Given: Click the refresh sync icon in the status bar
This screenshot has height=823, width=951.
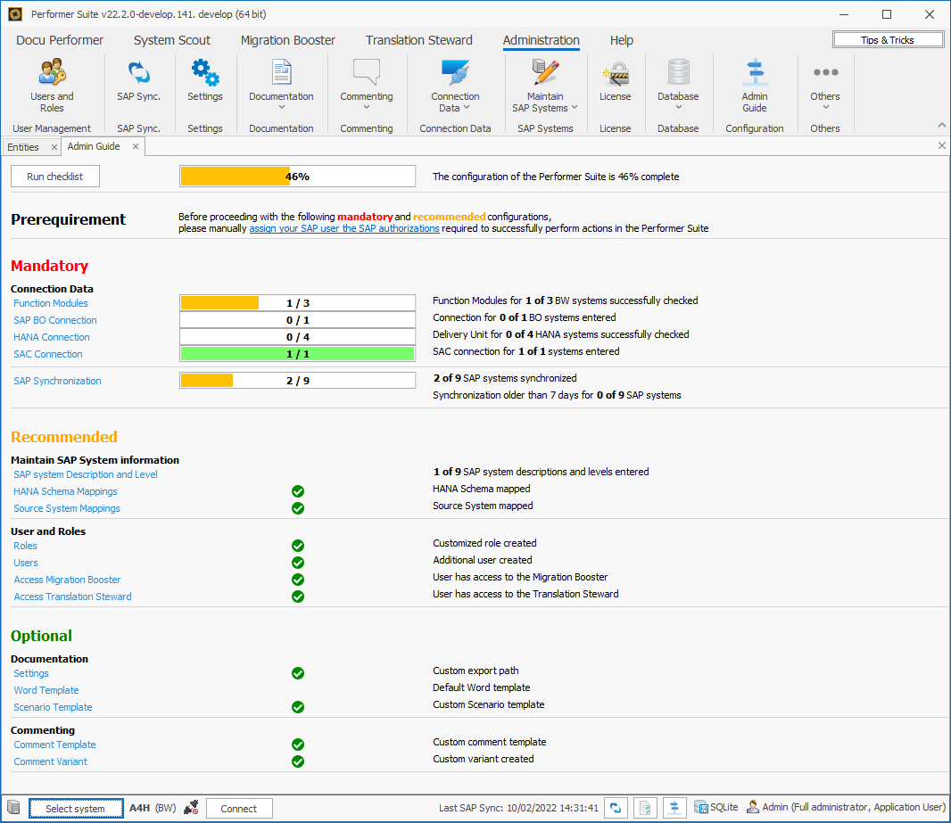Looking at the screenshot, I should 616,808.
